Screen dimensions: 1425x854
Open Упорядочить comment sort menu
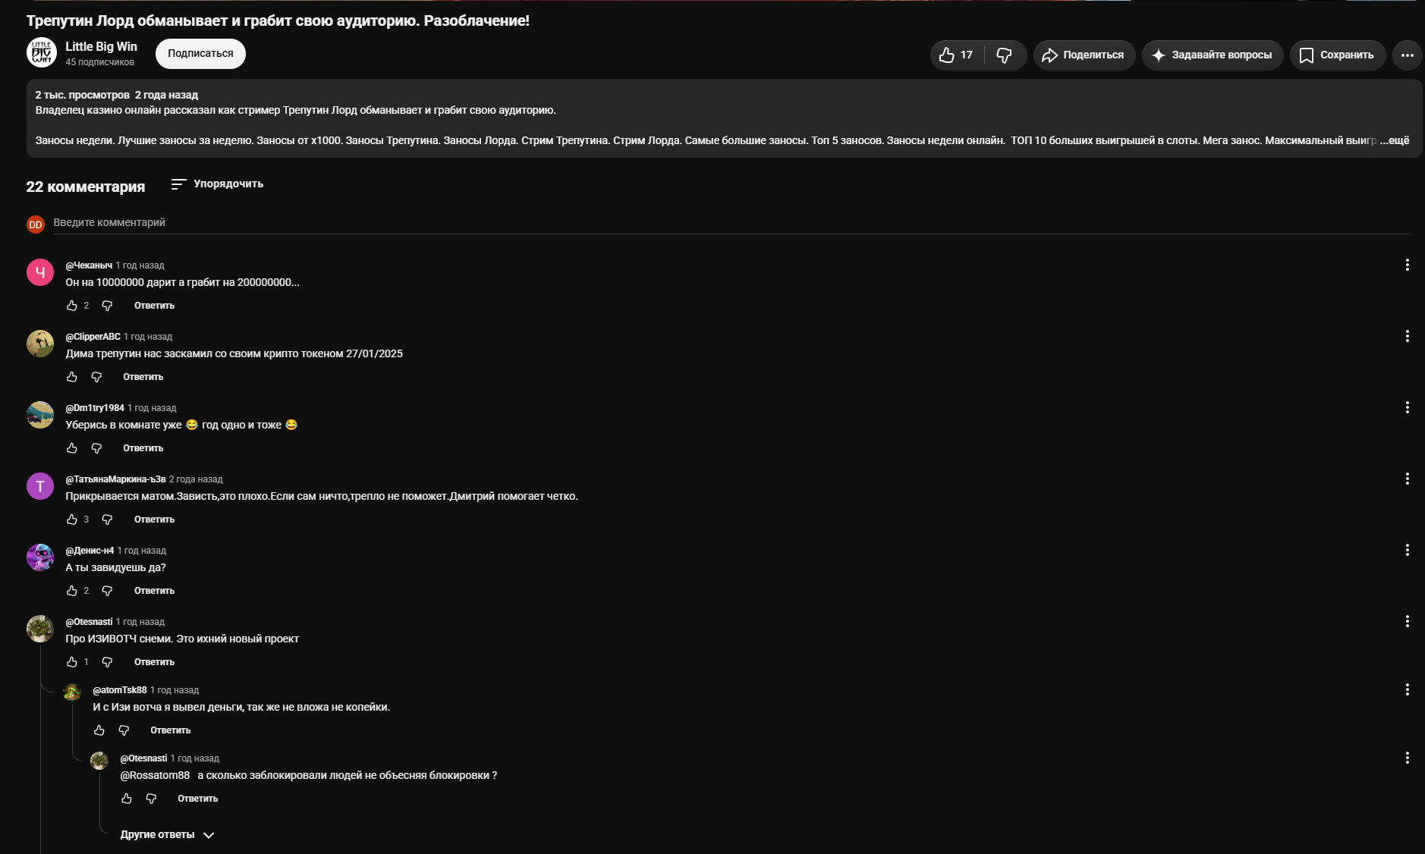pyautogui.click(x=217, y=184)
